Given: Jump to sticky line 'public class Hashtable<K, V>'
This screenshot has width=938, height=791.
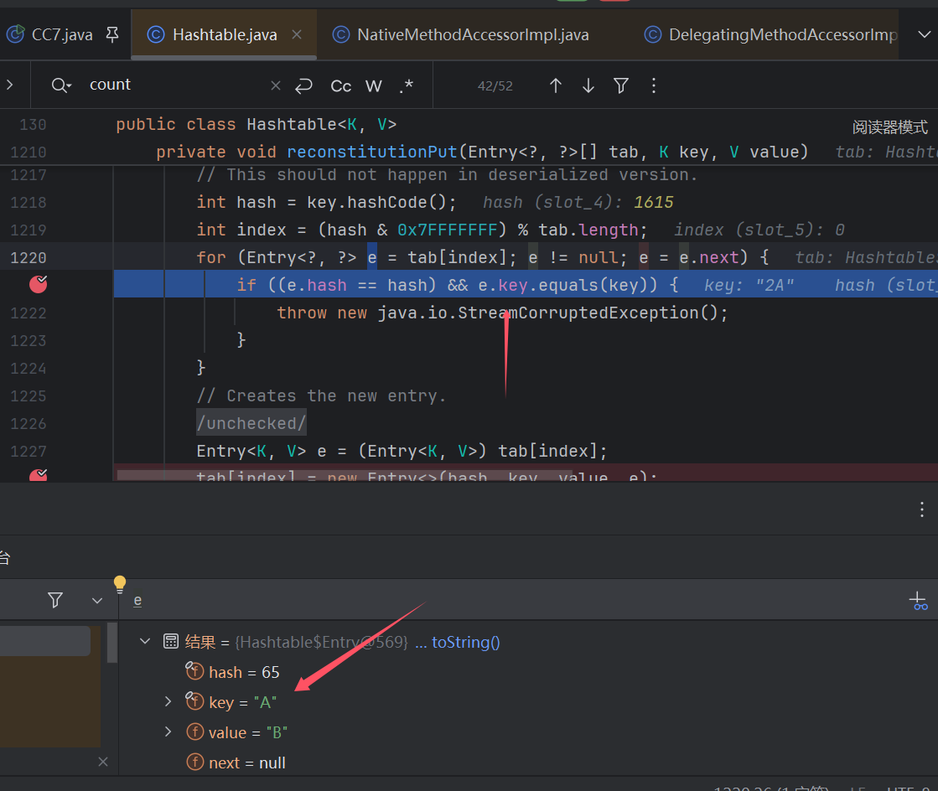Looking at the screenshot, I should coord(256,124).
